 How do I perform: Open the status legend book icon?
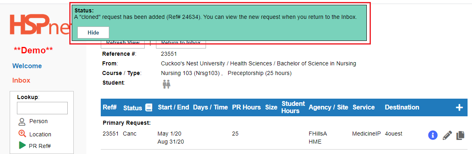click(149, 107)
